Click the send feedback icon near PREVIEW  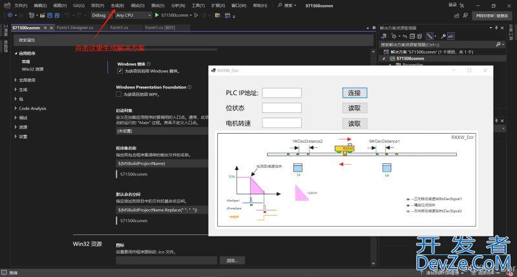click(x=457, y=15)
